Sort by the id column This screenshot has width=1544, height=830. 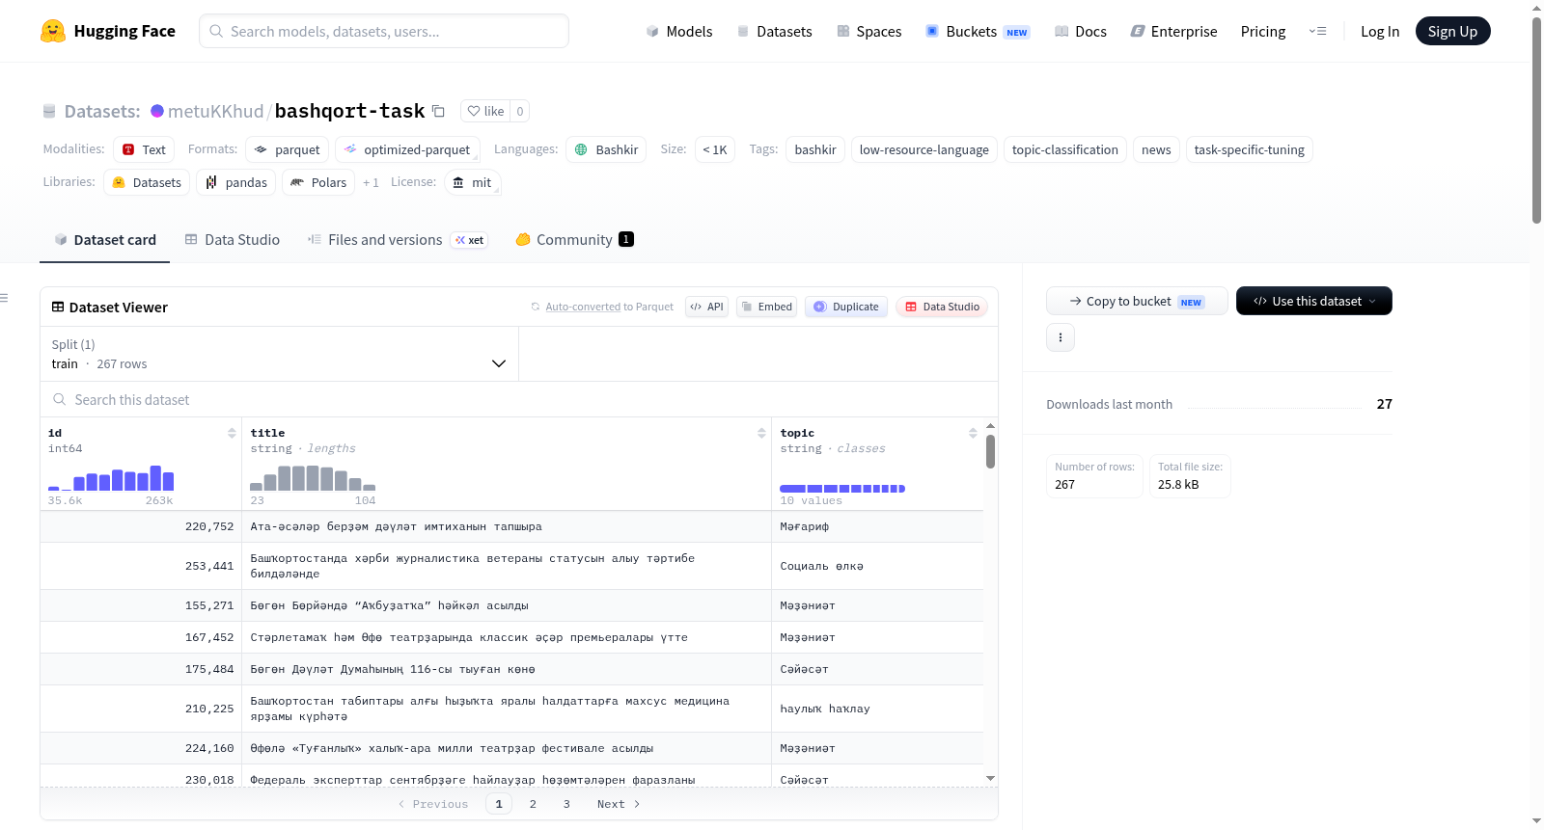232,433
